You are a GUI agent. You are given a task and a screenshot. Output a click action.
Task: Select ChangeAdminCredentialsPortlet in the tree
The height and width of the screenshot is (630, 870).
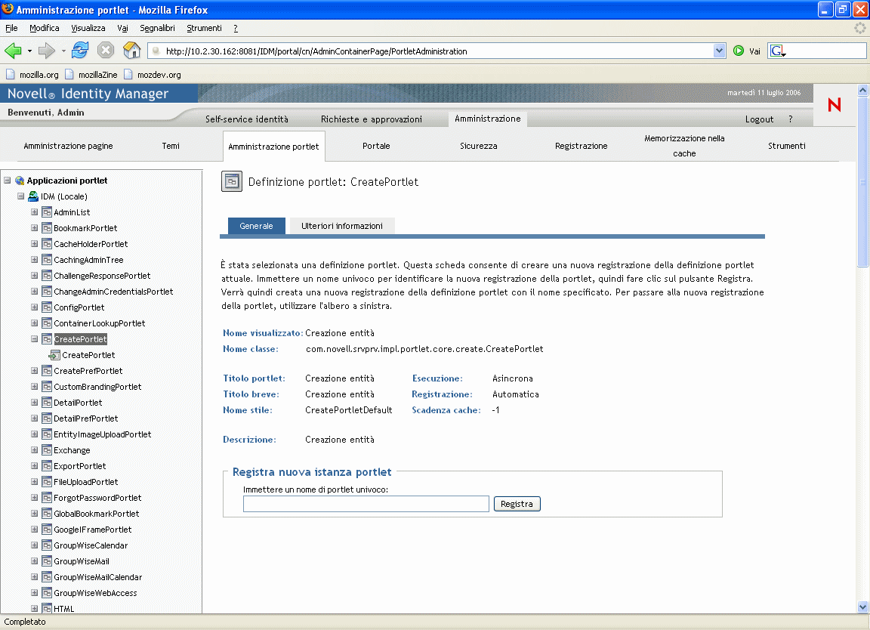coord(113,292)
